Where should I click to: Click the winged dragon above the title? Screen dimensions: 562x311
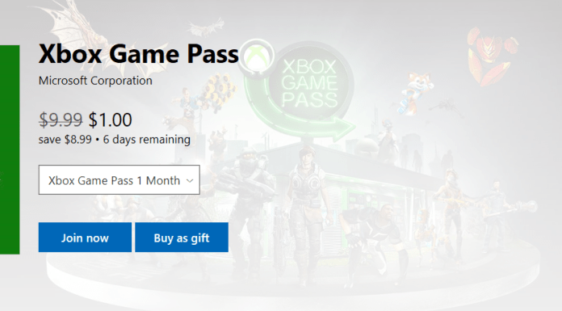click(81, 34)
